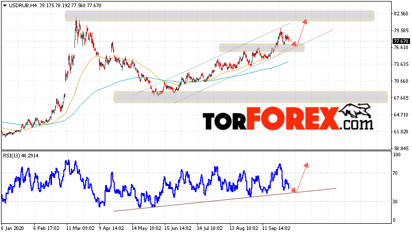Click the 64.710 price axis label
412x234 pixels.
point(401,115)
